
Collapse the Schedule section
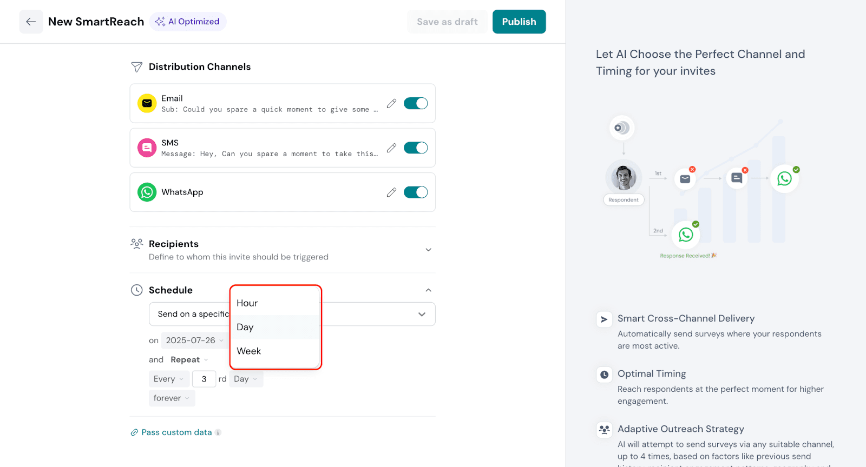click(x=428, y=290)
